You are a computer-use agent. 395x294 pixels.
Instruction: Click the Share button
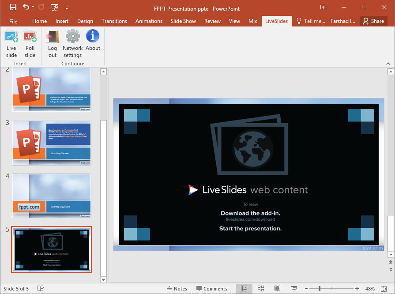373,21
